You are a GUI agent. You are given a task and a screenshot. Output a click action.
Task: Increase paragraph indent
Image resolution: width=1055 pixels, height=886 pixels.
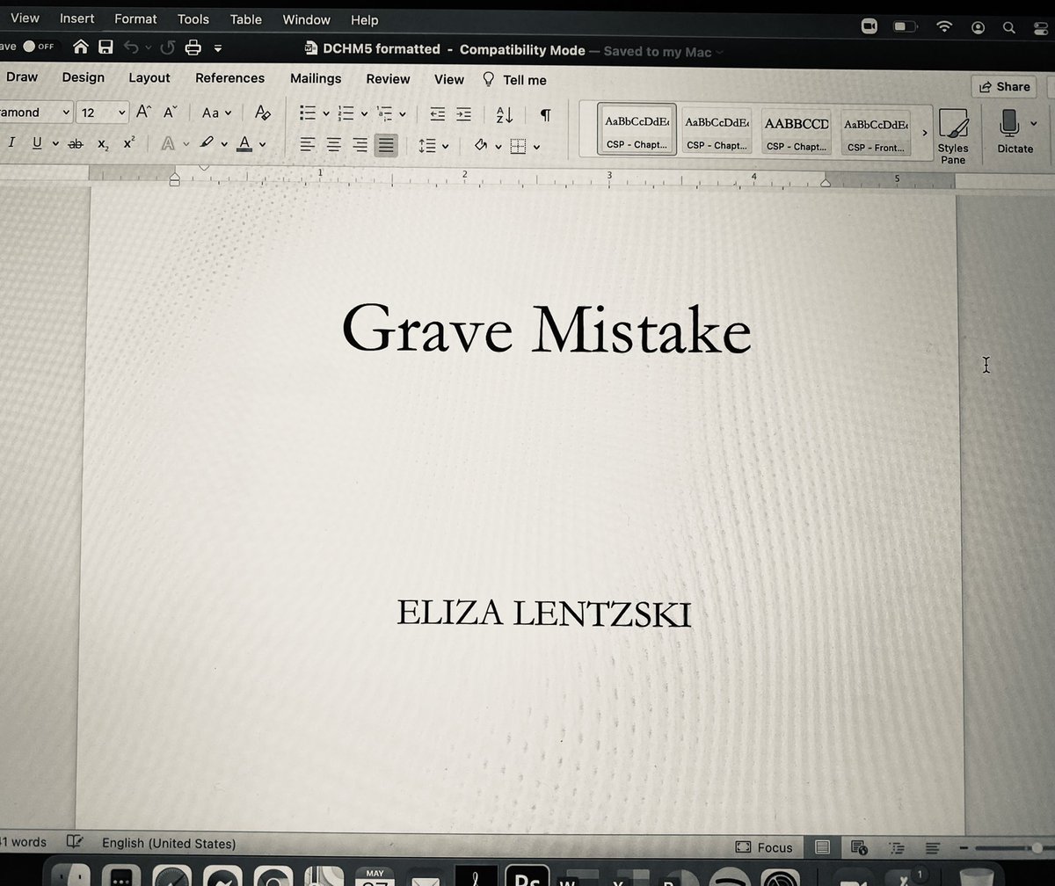[x=463, y=113]
